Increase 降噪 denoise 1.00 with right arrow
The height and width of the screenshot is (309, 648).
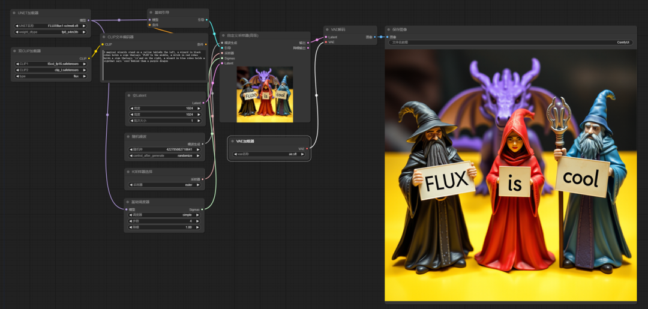pyautogui.click(x=197, y=227)
